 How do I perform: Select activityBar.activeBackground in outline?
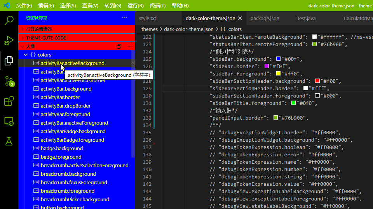[x=75, y=63]
